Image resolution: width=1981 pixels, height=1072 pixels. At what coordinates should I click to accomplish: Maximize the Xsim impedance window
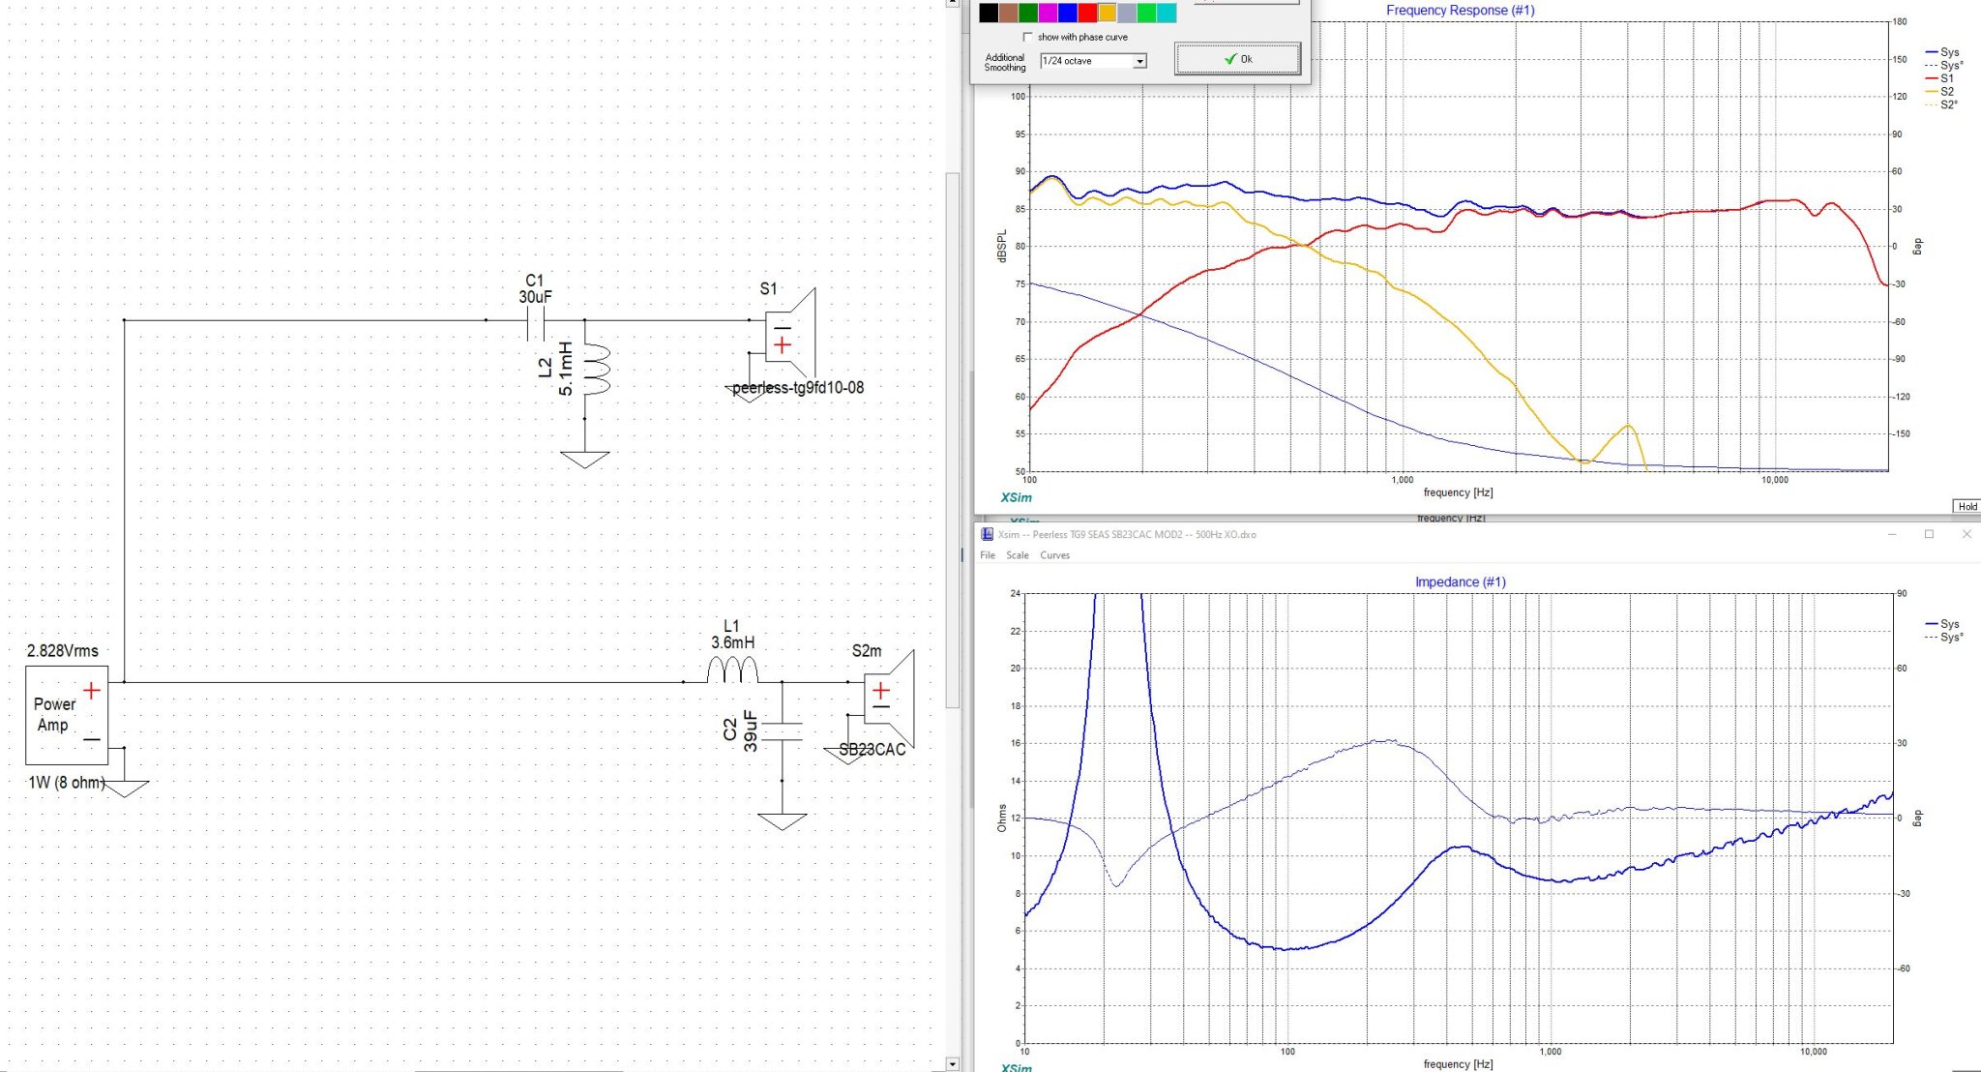[x=1929, y=534]
